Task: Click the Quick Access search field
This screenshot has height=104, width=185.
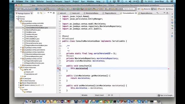Action: [129, 9]
